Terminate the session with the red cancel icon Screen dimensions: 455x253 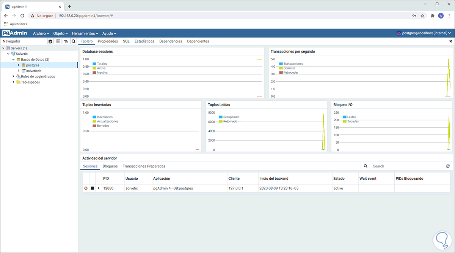pyautogui.click(x=86, y=188)
